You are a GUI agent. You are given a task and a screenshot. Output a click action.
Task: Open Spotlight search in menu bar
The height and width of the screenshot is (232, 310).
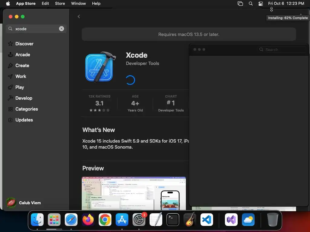[x=250, y=3]
